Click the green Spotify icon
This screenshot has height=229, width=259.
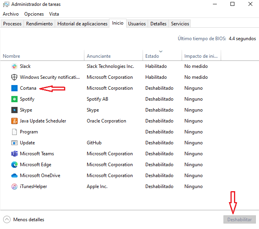click(x=14, y=99)
